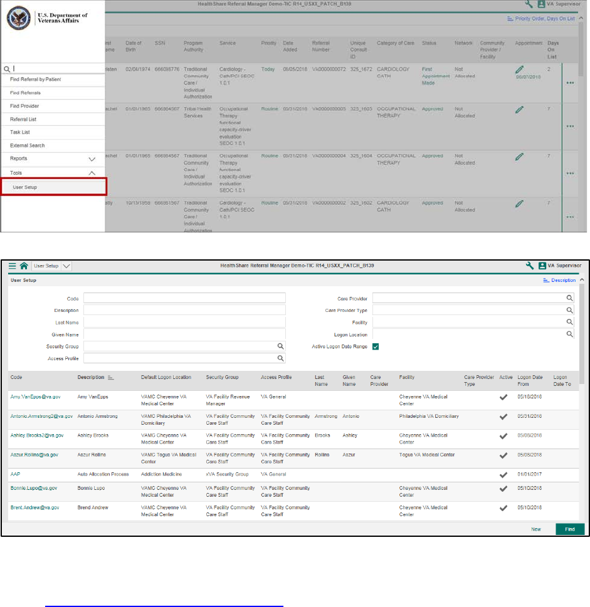Open the more options dots for referral VA0000000002
The width and height of the screenshot is (590, 607).
[570, 217]
